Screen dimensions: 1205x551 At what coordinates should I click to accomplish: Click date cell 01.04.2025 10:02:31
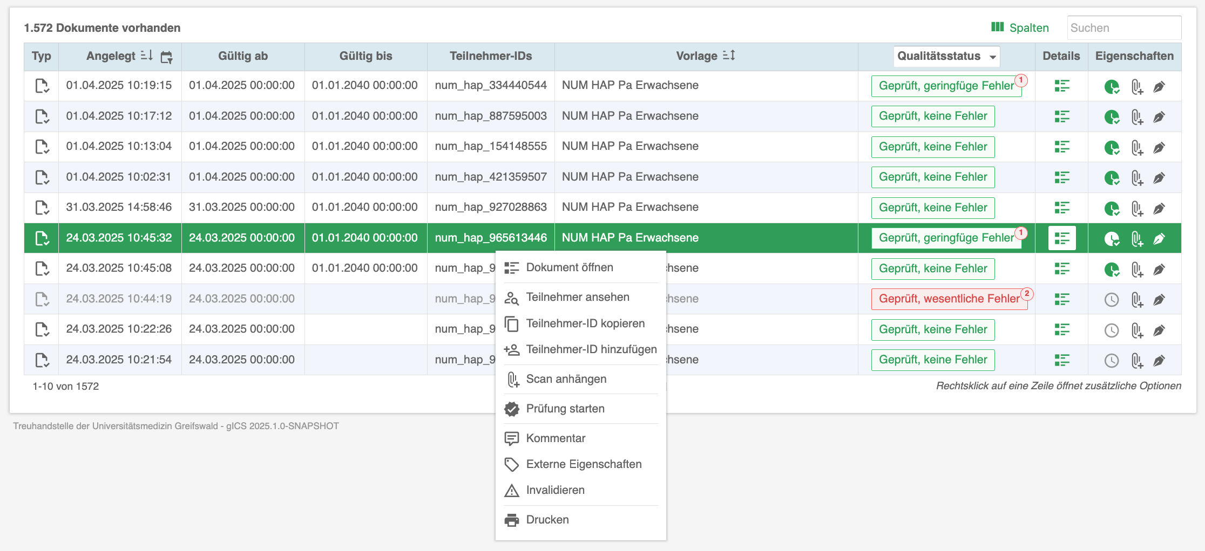119,177
